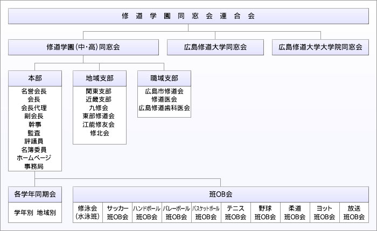Click 監査 in the 本部 list
Viewport: 377px width, 231px height.
pos(34,133)
